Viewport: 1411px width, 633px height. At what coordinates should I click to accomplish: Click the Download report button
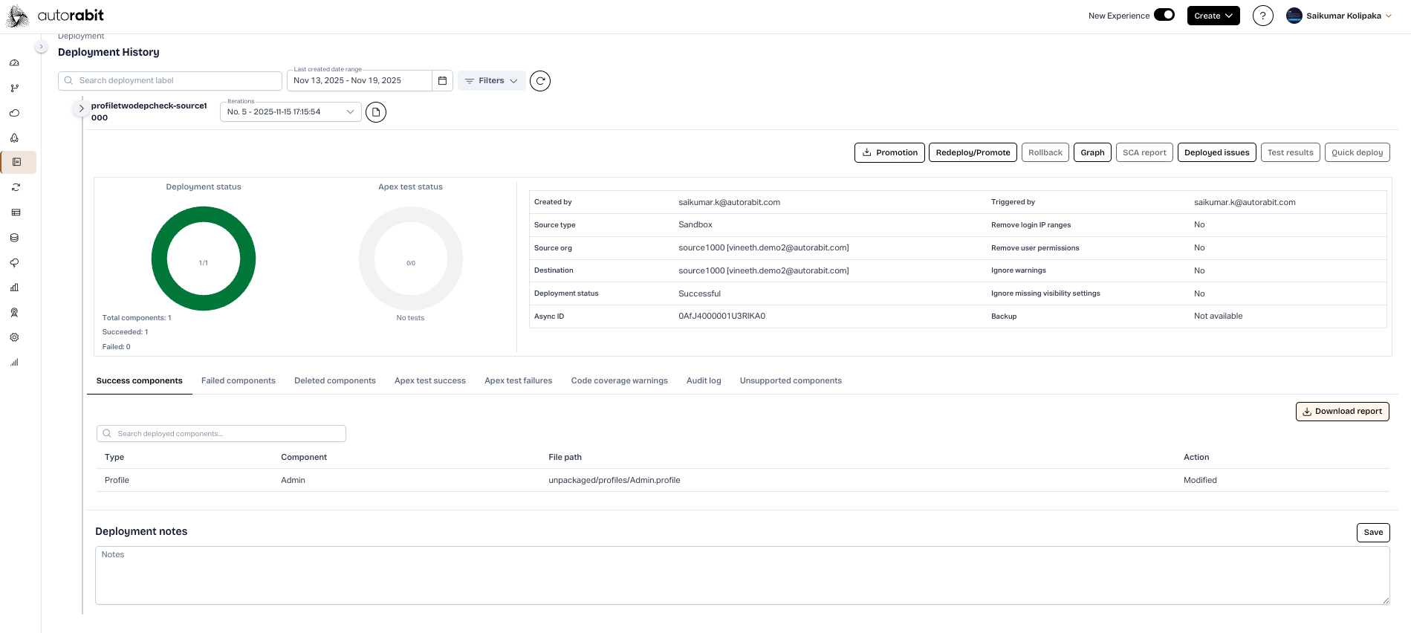pyautogui.click(x=1342, y=412)
